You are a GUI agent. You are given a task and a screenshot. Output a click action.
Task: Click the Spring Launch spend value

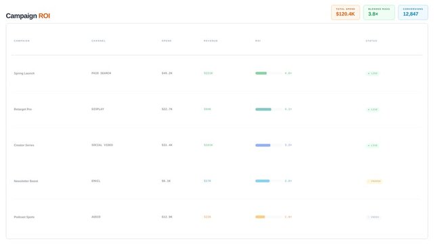(167, 73)
